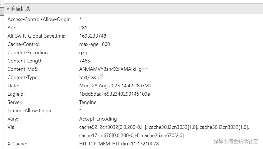Image resolution: width=263 pixels, height=149 pixels.
Task: Select the Vary value Accept-Encoding
Action: pos(98,119)
